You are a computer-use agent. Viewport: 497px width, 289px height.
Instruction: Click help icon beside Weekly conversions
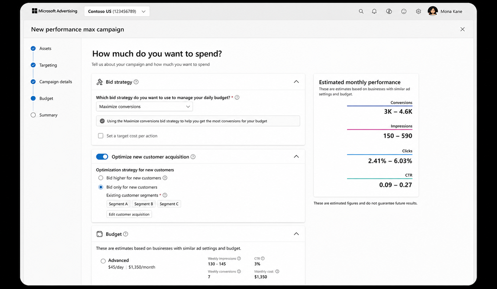239,271
